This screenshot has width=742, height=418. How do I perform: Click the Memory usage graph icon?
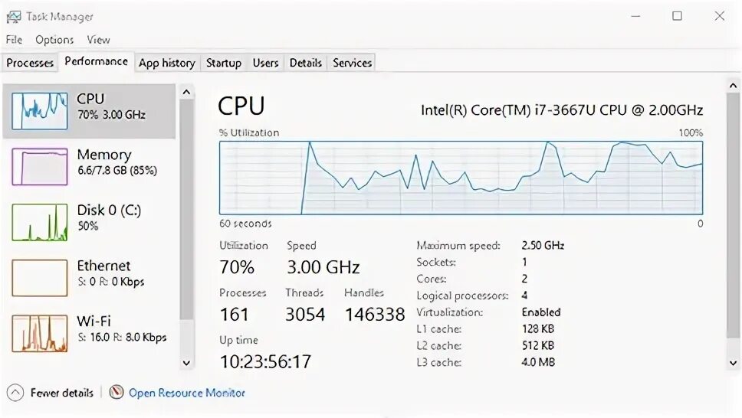tap(39, 166)
